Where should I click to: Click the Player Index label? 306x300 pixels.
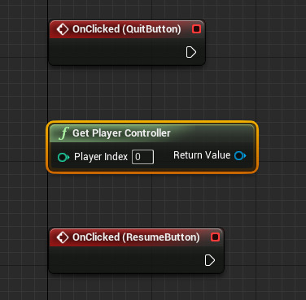click(101, 157)
